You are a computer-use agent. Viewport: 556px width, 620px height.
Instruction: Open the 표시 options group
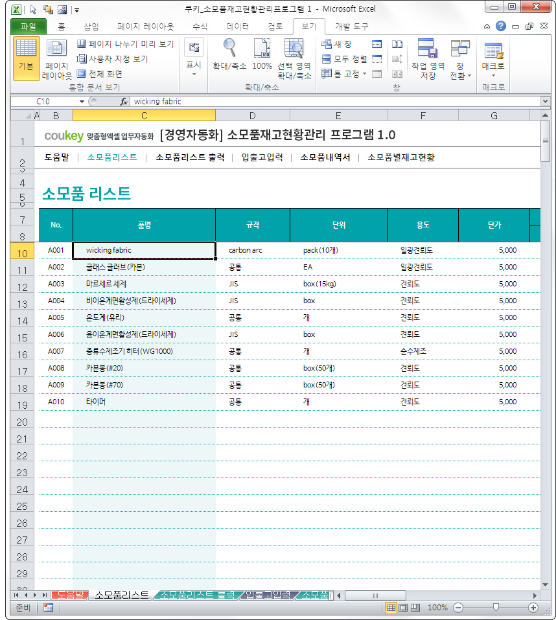pos(194,58)
